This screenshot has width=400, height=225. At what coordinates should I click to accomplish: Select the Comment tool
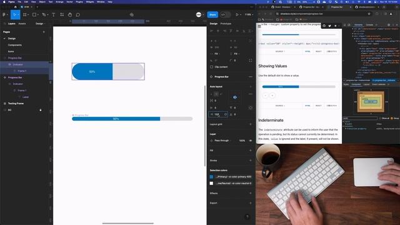point(77,15)
